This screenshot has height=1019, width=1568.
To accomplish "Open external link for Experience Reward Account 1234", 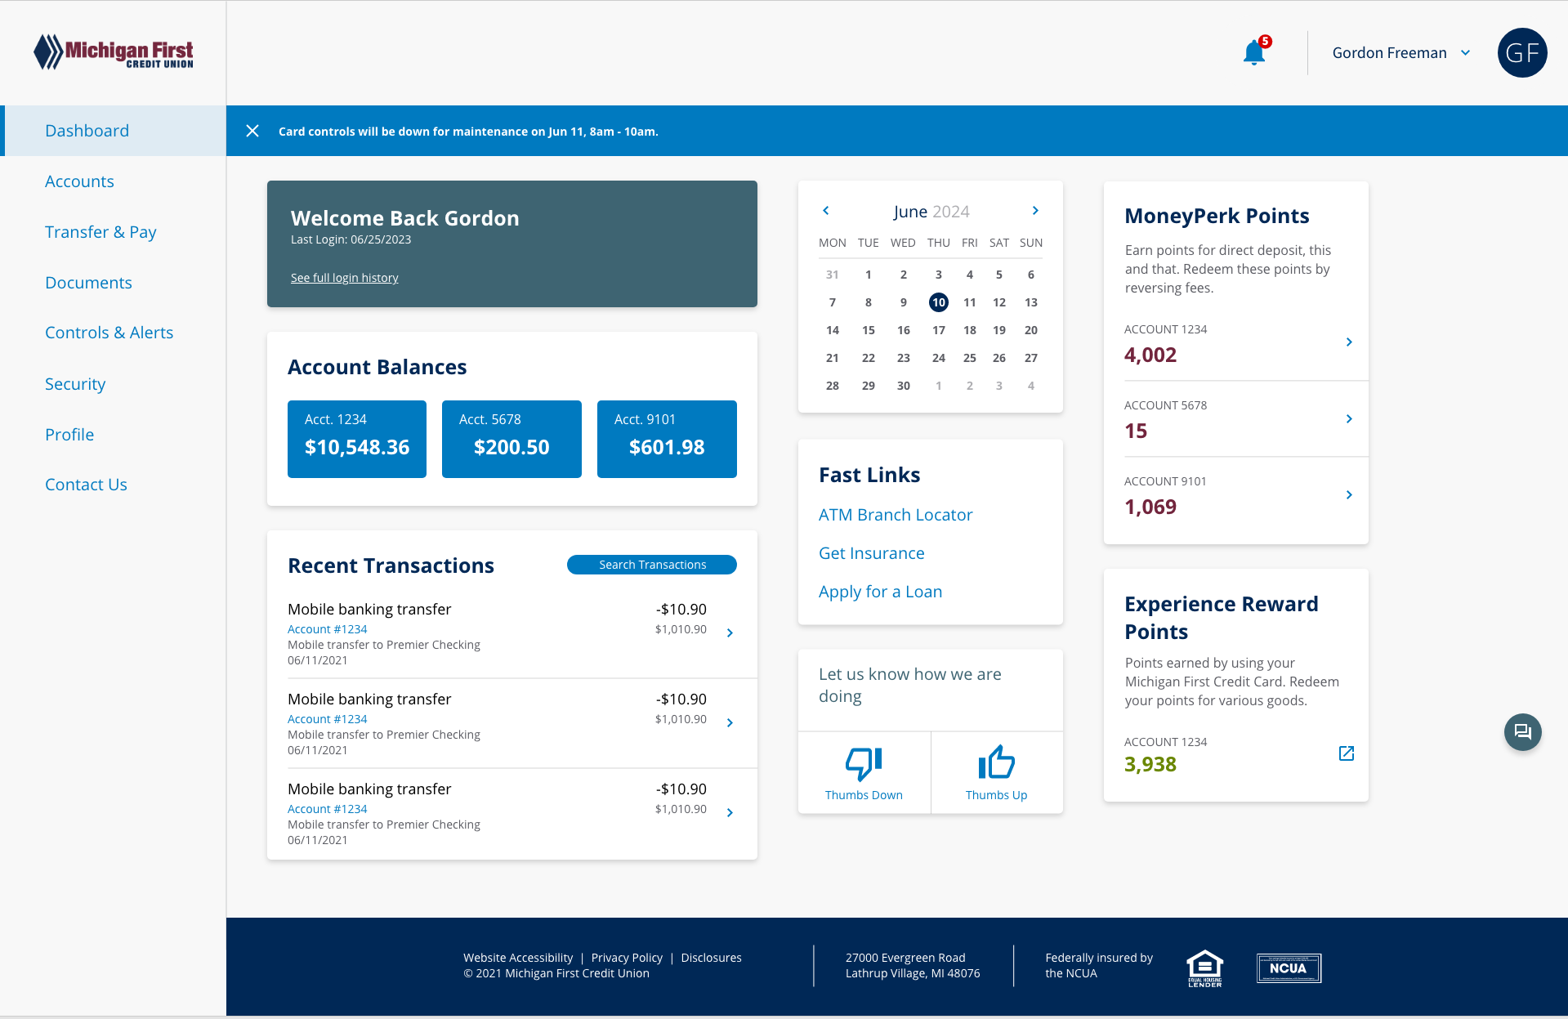I will pyautogui.click(x=1347, y=753).
